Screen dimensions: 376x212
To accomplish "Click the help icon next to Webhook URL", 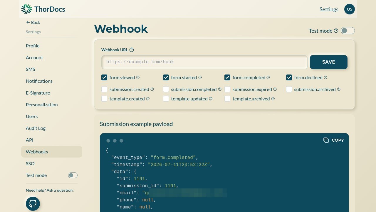I will click(x=132, y=50).
